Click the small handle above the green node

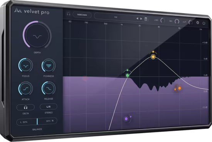[x=127, y=70]
